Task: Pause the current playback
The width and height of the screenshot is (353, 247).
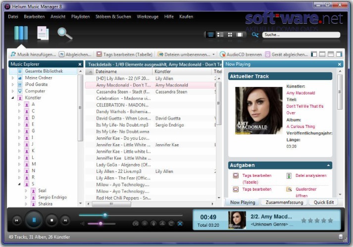Action: [34, 220]
